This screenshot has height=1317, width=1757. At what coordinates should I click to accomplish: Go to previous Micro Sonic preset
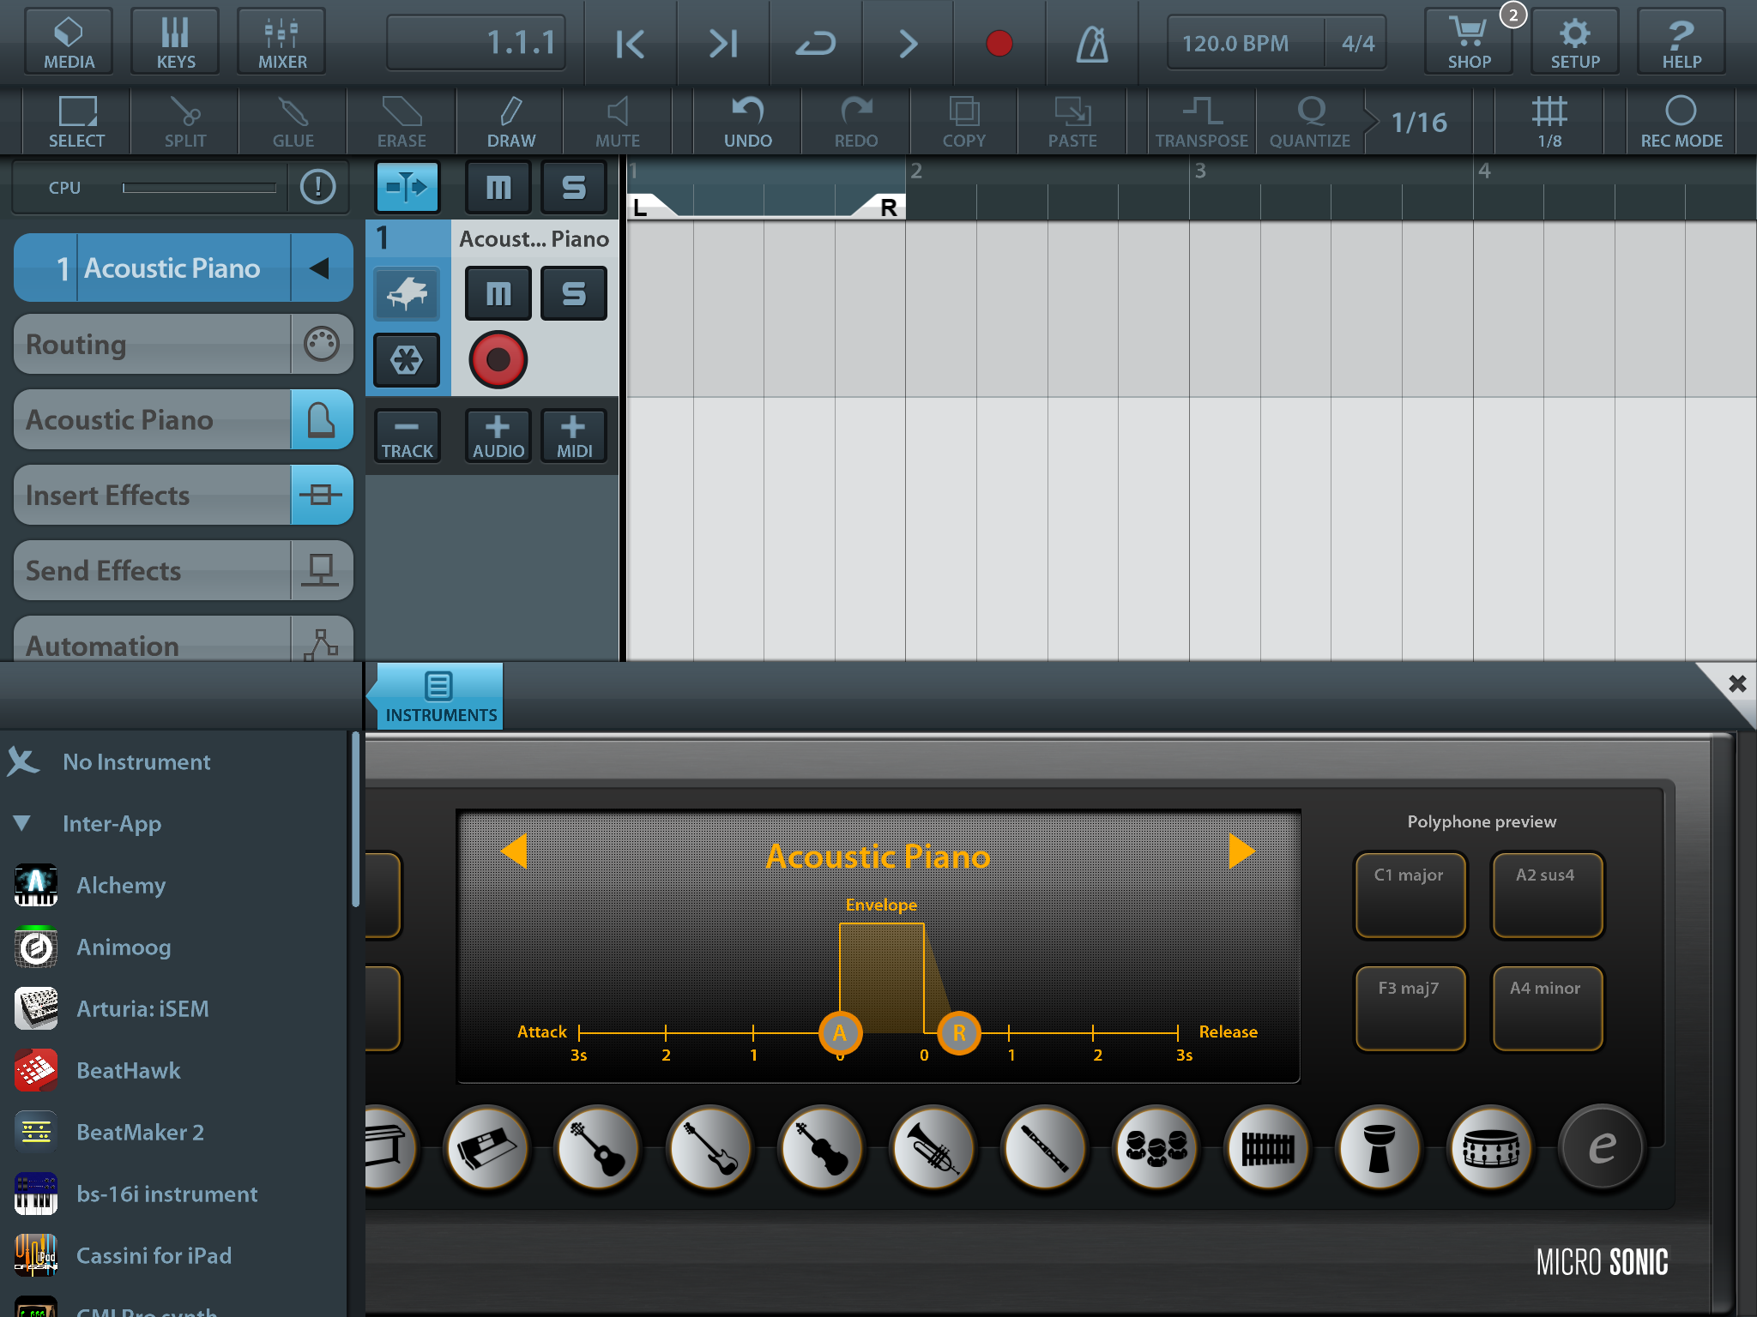tap(514, 851)
